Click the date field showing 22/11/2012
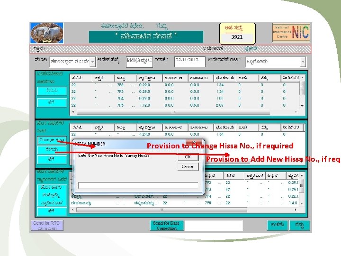Viewport: 341px width, 256px height. (189, 62)
